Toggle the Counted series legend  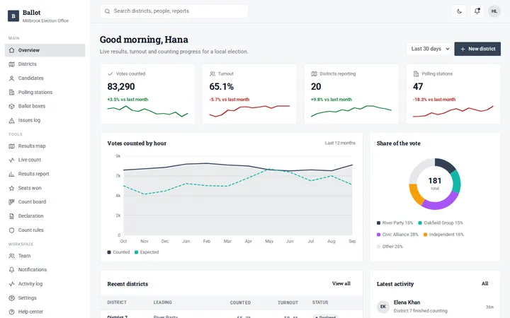118,252
